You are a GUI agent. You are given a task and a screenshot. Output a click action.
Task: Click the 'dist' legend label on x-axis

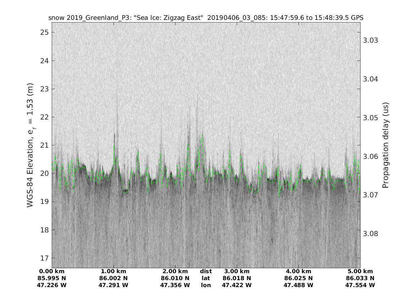coord(206,272)
